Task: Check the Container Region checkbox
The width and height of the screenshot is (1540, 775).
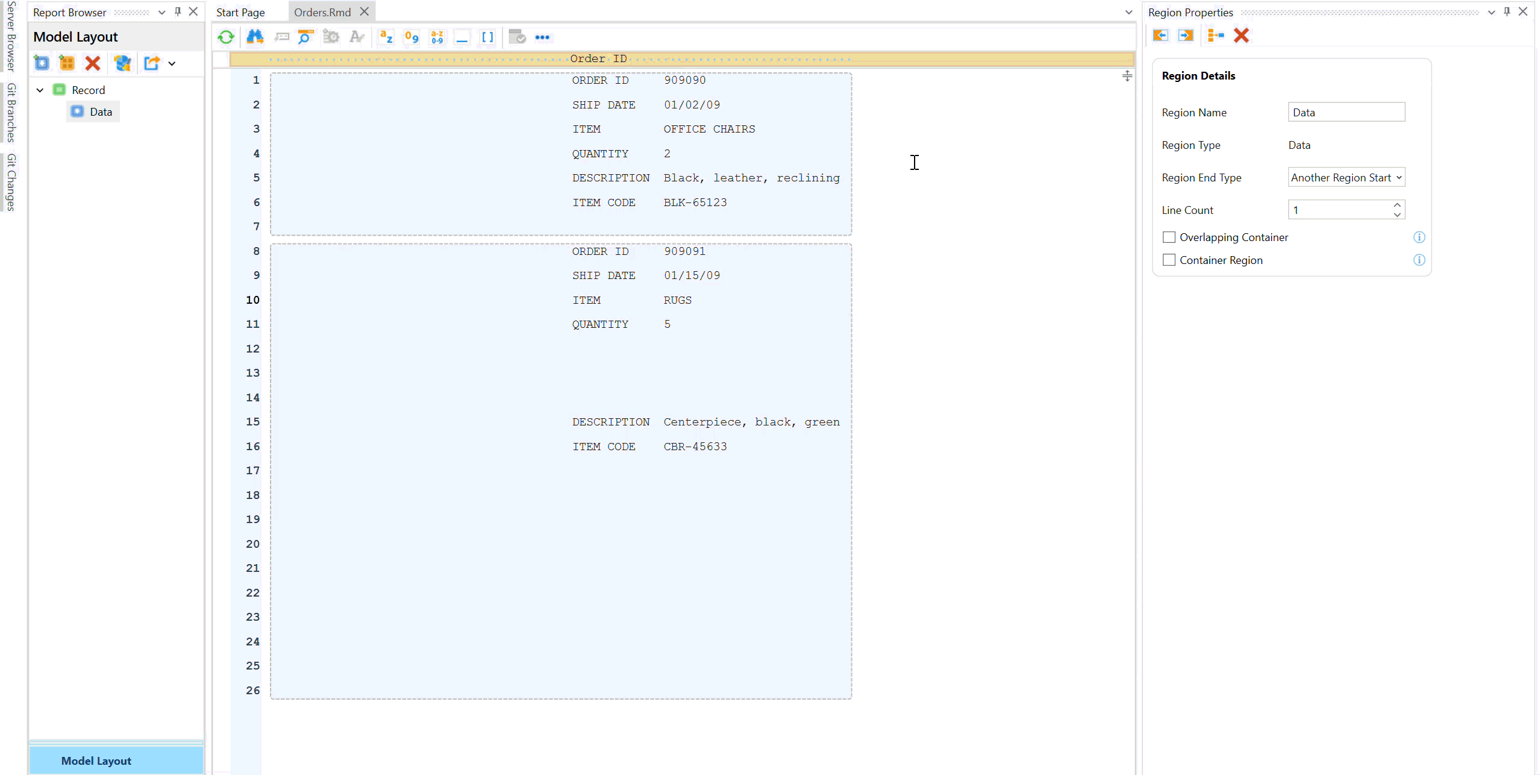Action: pyautogui.click(x=1169, y=260)
